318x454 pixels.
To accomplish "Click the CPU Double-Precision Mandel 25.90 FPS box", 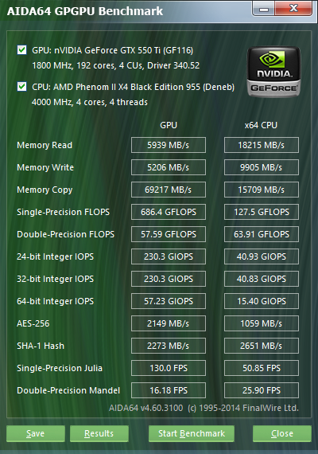I will coord(262,390).
